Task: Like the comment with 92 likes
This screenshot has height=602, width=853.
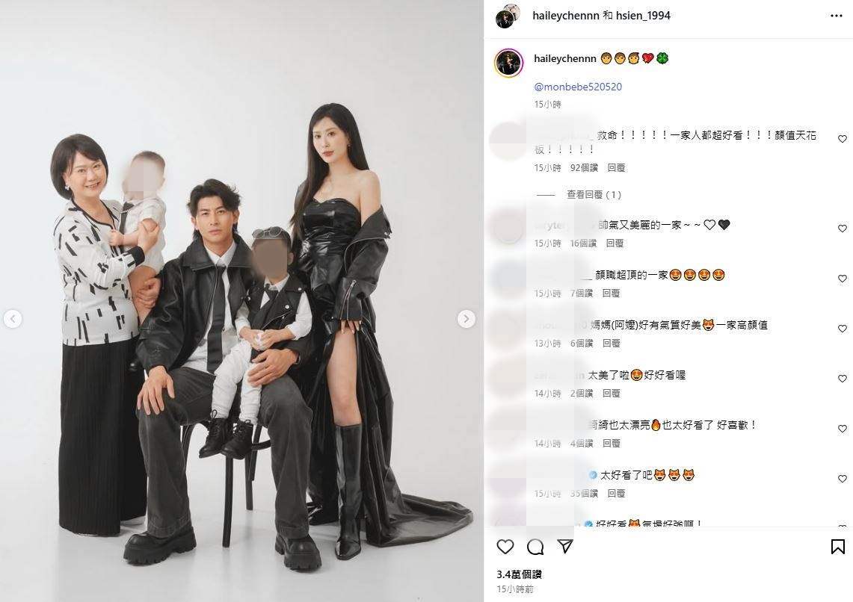Action: pyautogui.click(x=842, y=139)
